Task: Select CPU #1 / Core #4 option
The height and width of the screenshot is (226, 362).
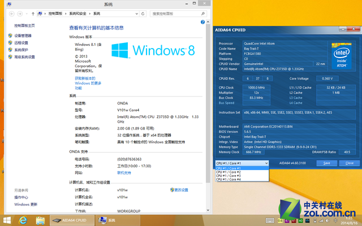Action: (x=242, y=180)
